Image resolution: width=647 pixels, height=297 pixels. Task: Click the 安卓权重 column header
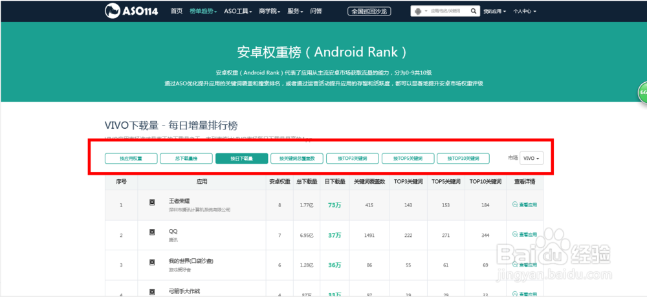[x=280, y=181]
